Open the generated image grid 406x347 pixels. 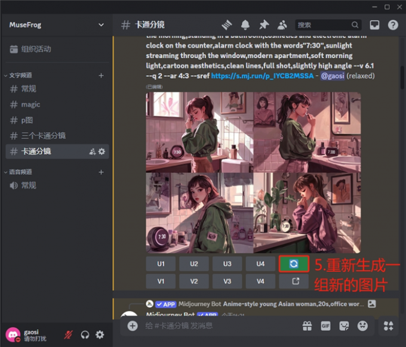253,172
